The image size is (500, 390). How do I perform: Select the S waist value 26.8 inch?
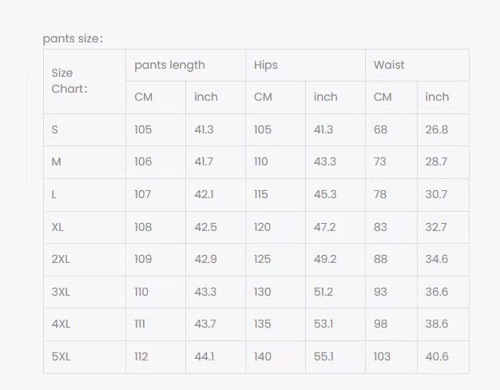click(436, 129)
